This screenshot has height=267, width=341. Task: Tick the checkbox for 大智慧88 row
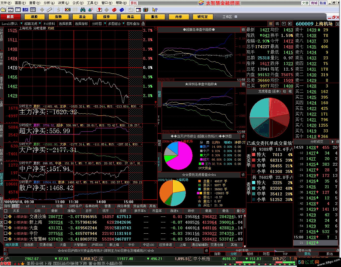pos(6,239)
